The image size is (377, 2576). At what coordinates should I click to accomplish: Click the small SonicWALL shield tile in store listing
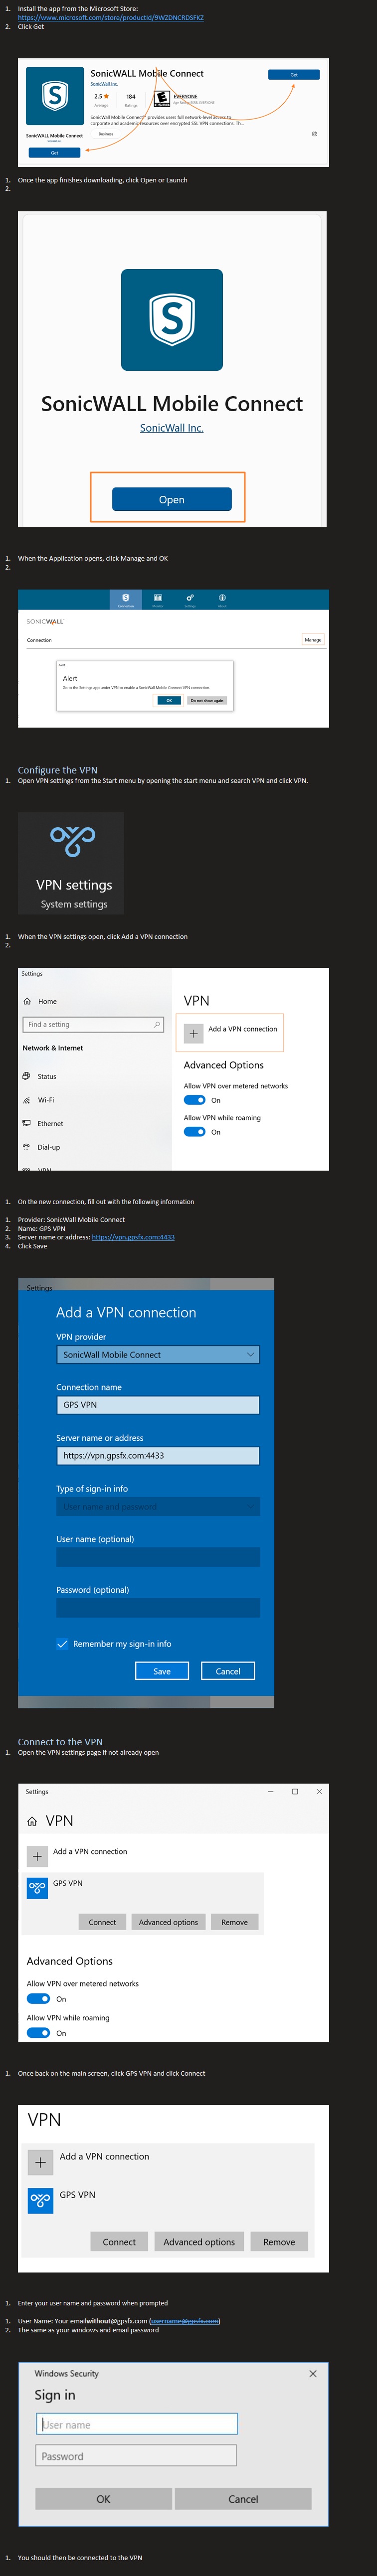[x=54, y=96]
